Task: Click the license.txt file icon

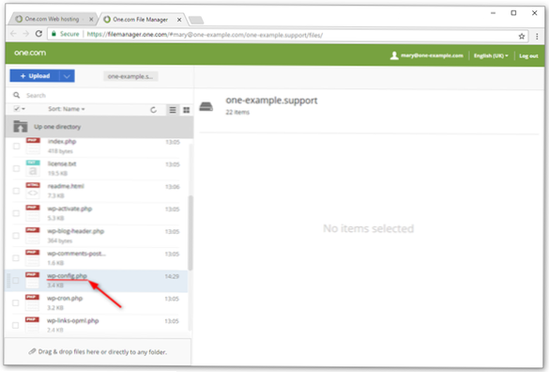Action: click(x=33, y=168)
